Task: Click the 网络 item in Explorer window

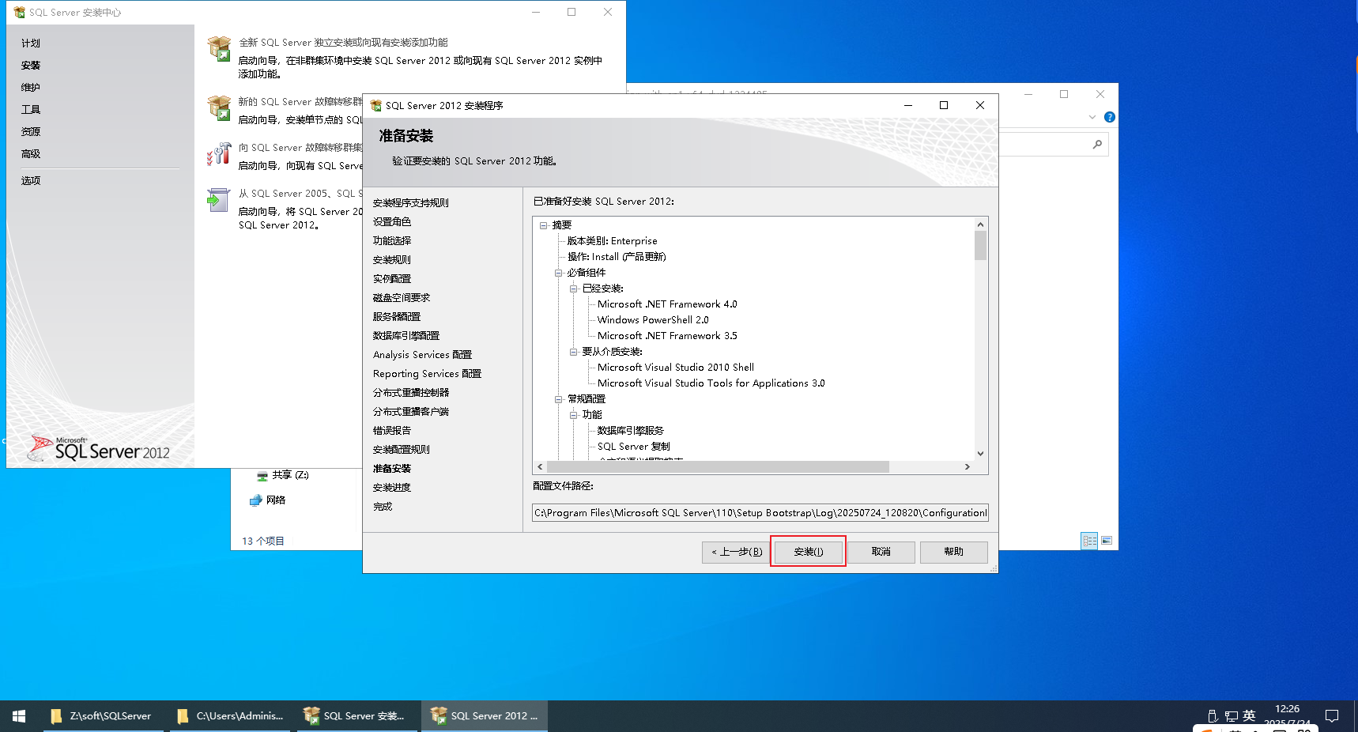Action: coord(267,500)
